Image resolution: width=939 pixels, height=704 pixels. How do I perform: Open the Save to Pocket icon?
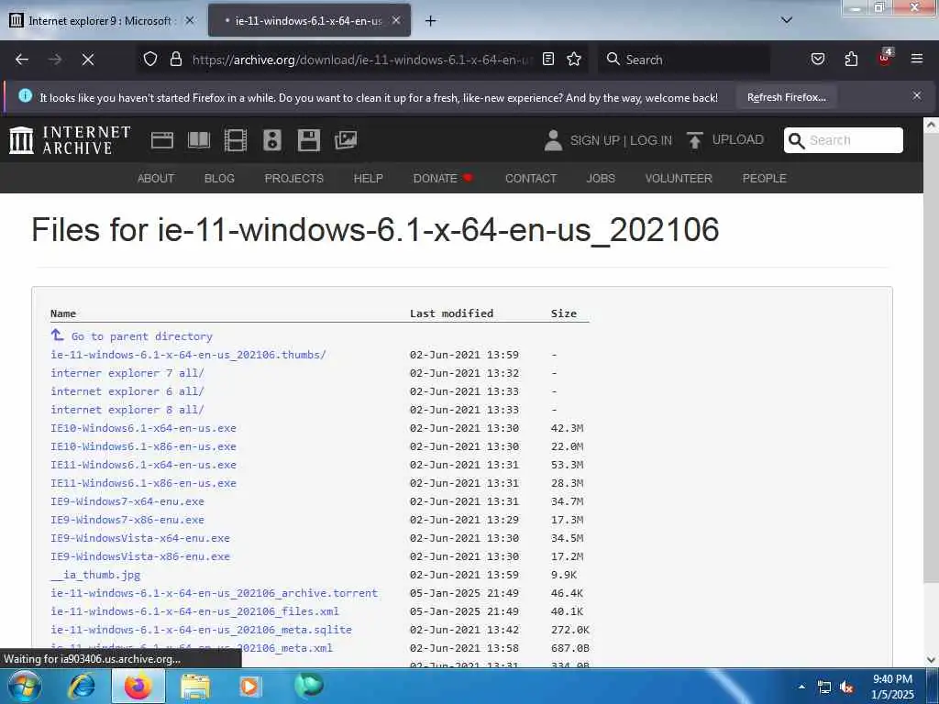coord(817,59)
